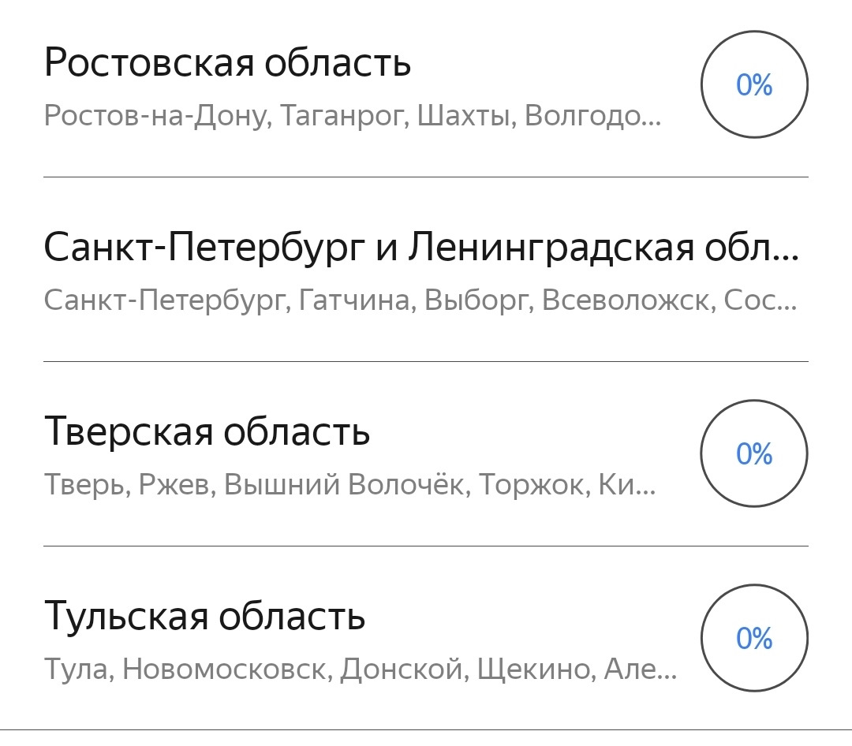The image size is (852, 746).
Task: Click Шахты in Rostov region cities
Action: [465, 116]
